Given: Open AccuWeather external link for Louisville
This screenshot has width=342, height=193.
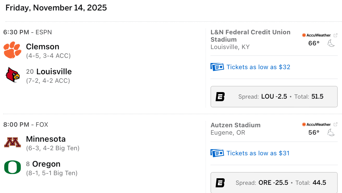Looking at the screenshot, I should point(335,35).
